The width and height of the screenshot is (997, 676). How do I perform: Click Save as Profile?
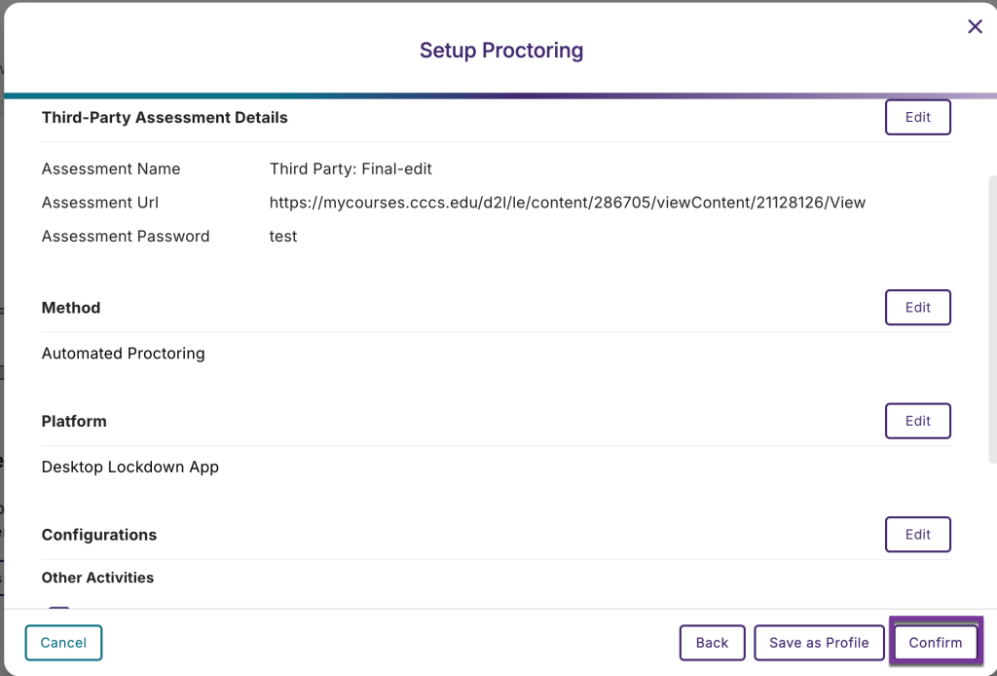819,642
